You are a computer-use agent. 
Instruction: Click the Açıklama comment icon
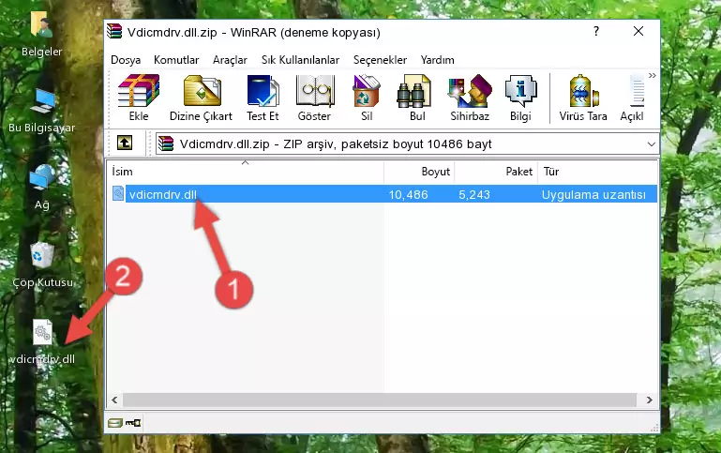pyautogui.click(x=633, y=98)
